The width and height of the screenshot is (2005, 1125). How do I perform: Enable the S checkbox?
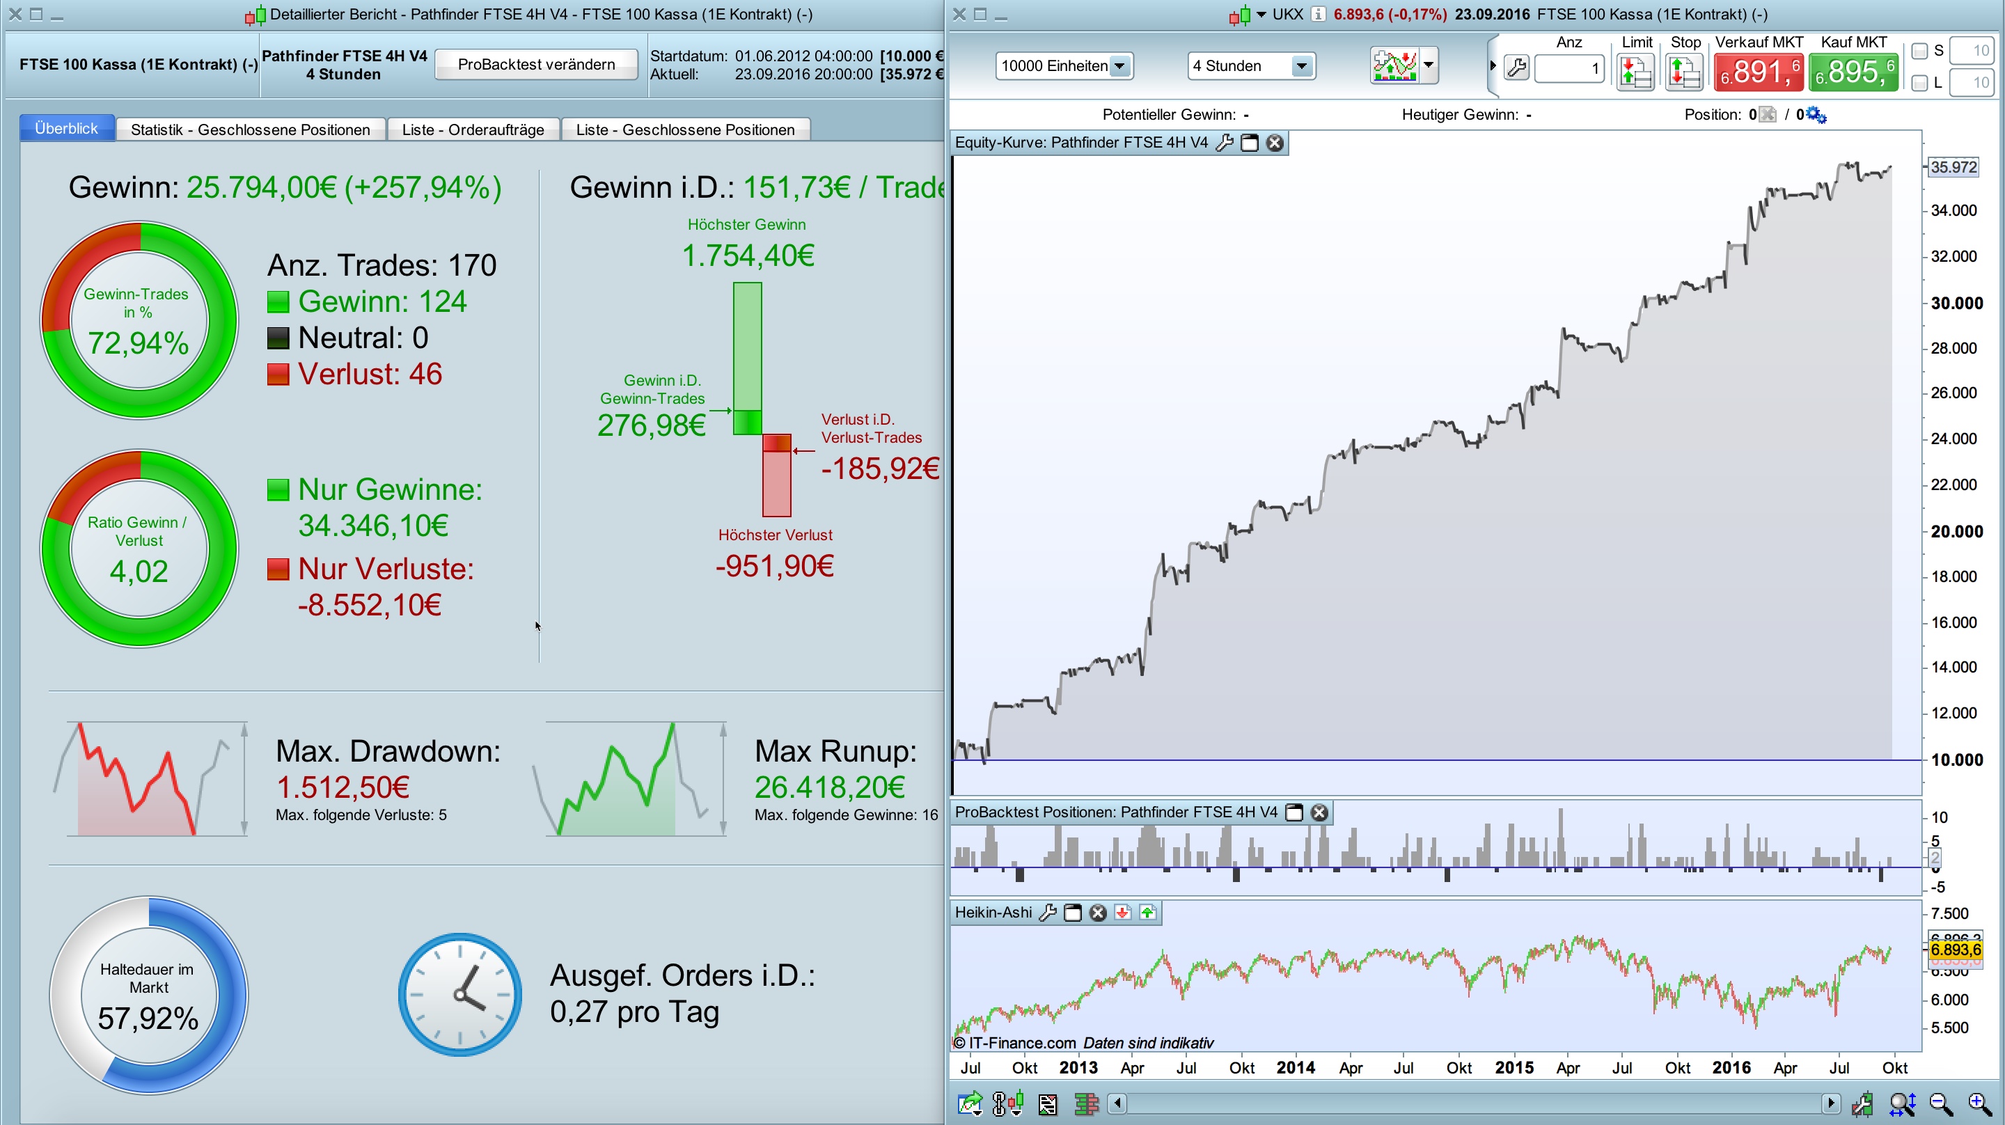(x=1919, y=52)
